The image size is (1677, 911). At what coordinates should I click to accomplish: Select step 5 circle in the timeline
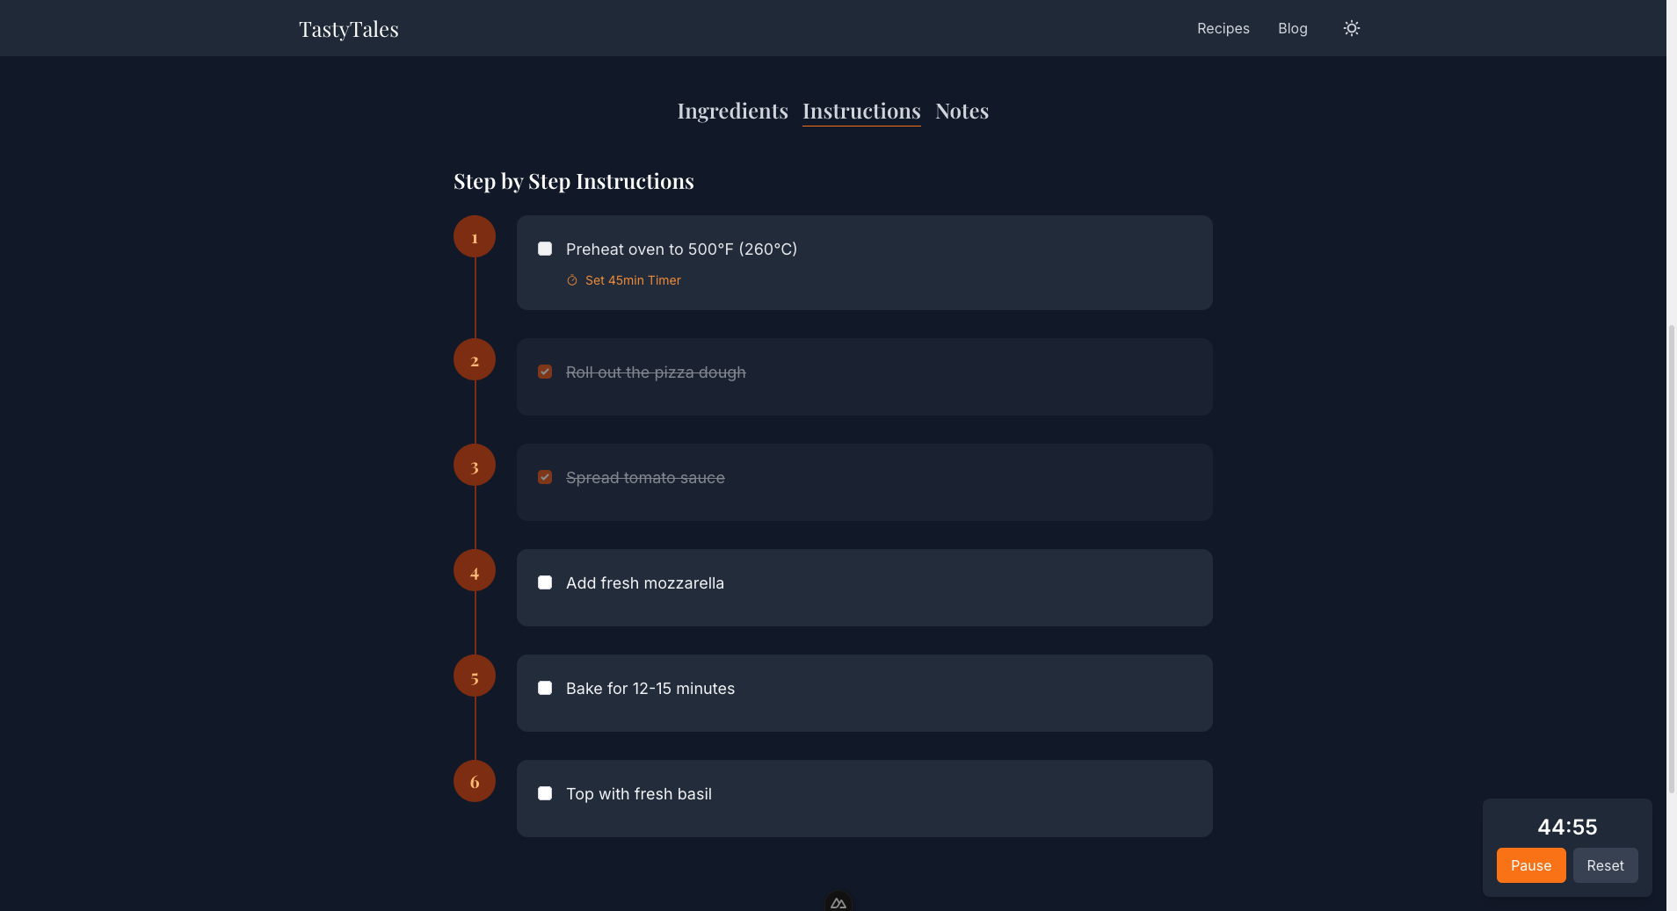pos(474,676)
